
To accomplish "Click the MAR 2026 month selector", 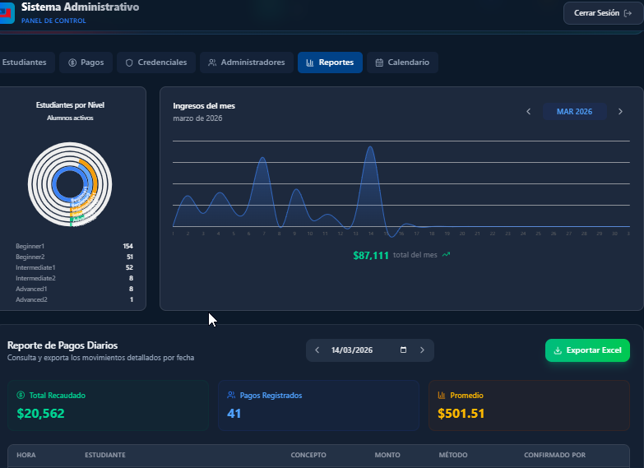I will [574, 111].
